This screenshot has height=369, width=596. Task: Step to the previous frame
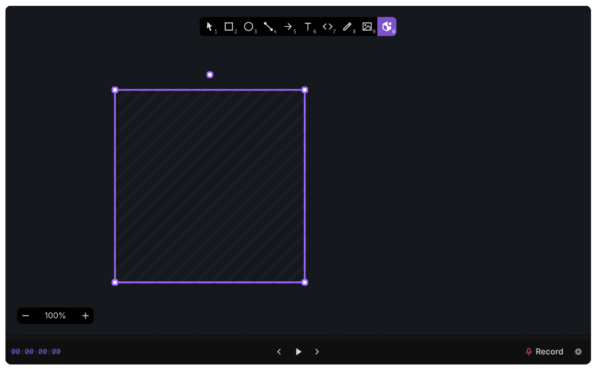279,351
